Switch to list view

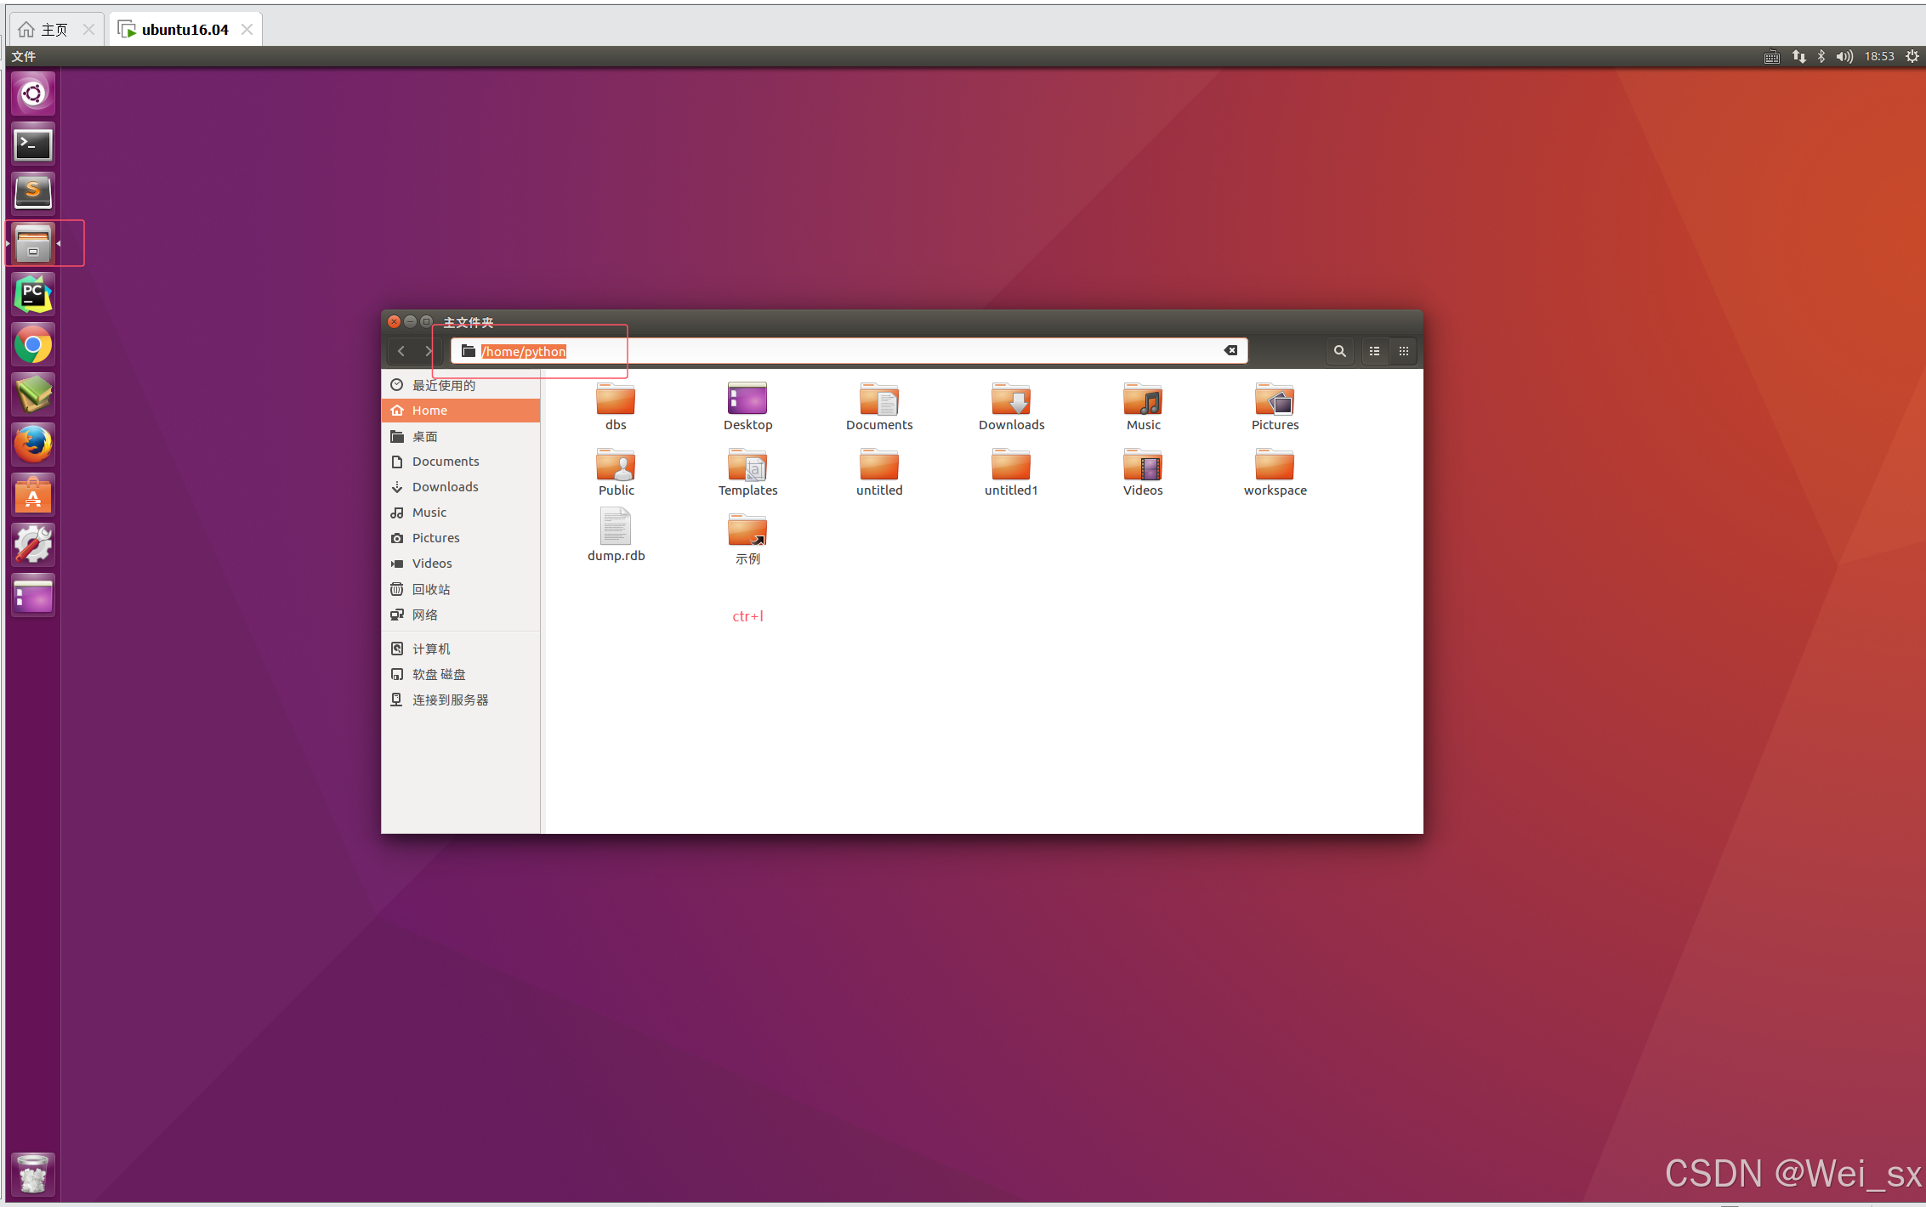tap(1374, 351)
